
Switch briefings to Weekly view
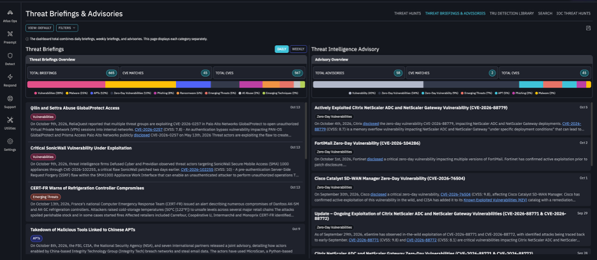coord(298,49)
